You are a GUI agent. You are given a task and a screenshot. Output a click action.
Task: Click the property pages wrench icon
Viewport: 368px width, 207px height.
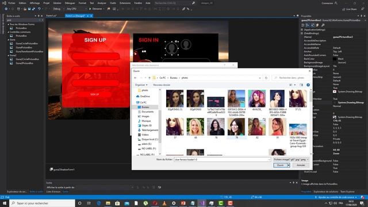coord(323,25)
